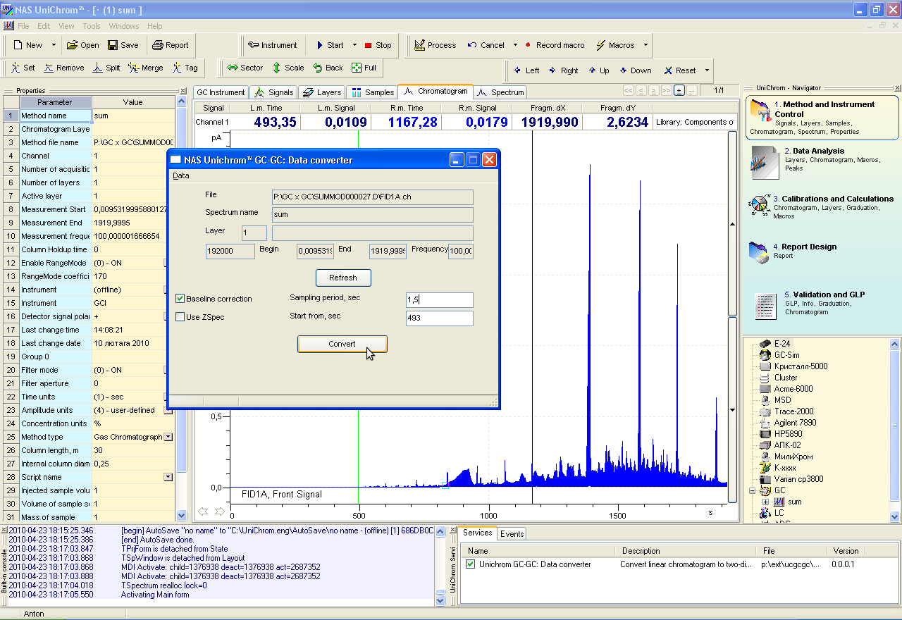Select the Split peak tool
This screenshot has height=620, width=902.
(x=106, y=68)
